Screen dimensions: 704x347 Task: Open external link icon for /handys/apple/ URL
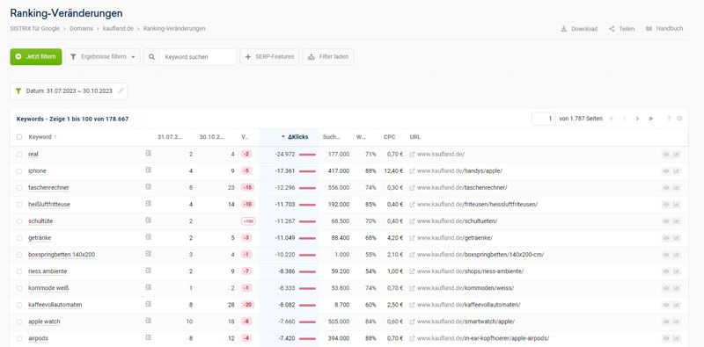coord(412,170)
